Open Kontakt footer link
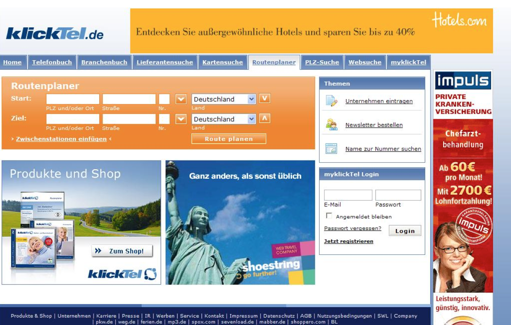511x325 pixels. 214,316
